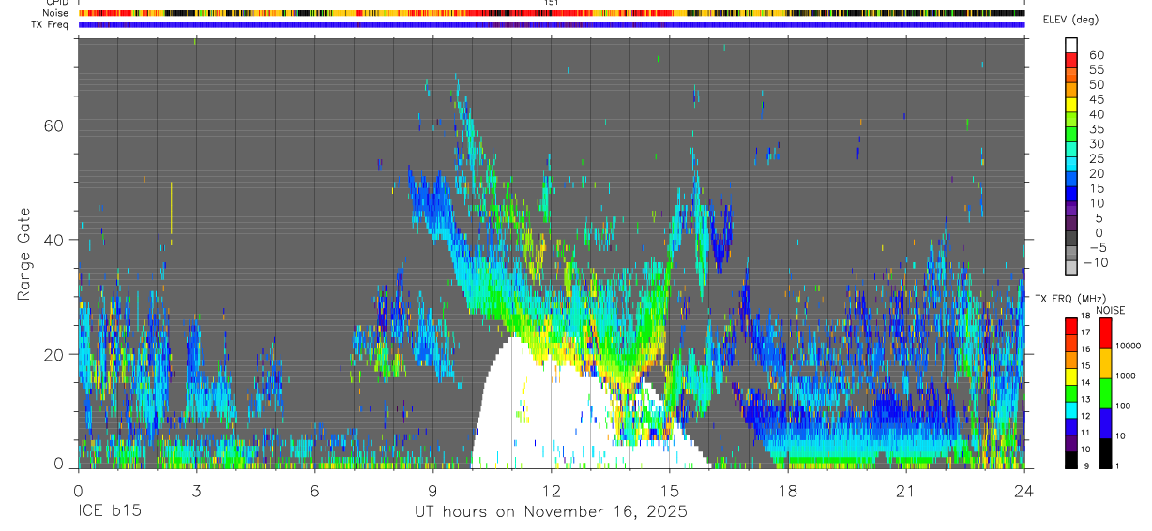Screen dimensions: 1152x531
Task: Click the 'NOISE' legend title
Action: [x=1110, y=310]
